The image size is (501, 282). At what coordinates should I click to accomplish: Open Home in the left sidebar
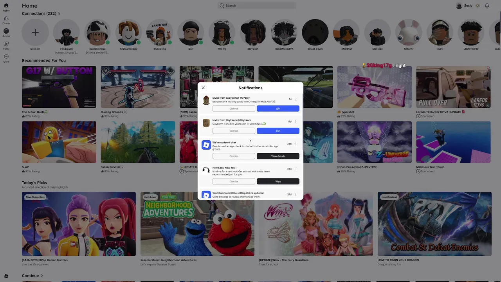[6, 7]
